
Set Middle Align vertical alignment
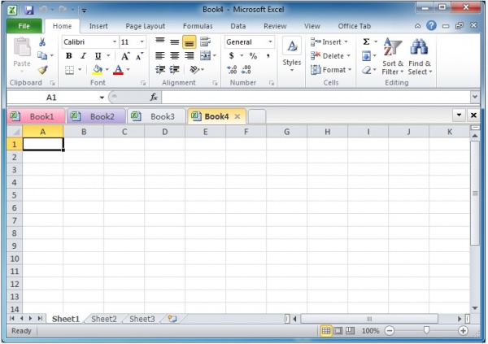(175, 42)
